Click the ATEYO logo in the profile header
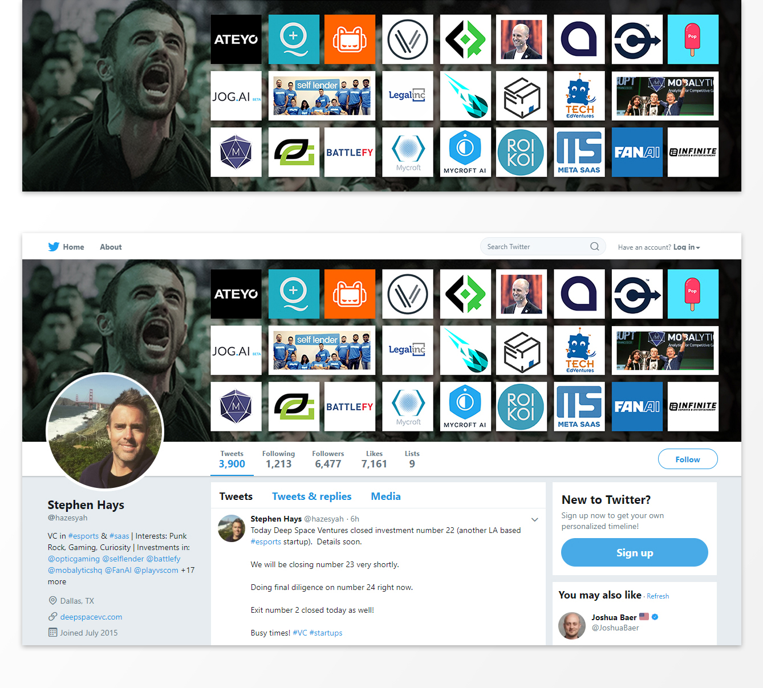Image resolution: width=763 pixels, height=688 pixels. 236,294
